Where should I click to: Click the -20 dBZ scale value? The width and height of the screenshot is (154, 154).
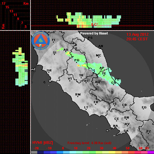pos(36,148)
